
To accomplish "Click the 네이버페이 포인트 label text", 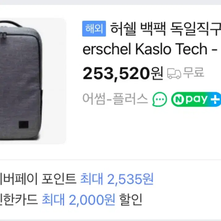I will point(38,179).
